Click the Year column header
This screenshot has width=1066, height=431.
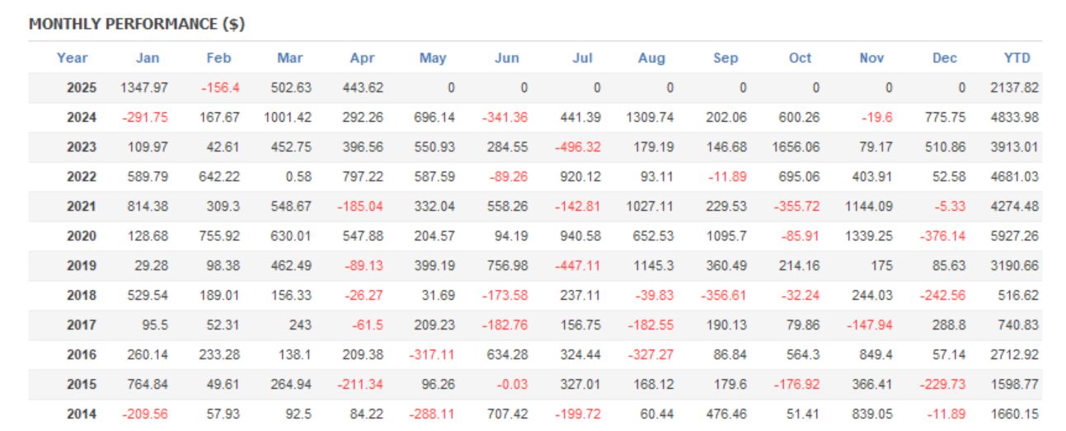72,58
